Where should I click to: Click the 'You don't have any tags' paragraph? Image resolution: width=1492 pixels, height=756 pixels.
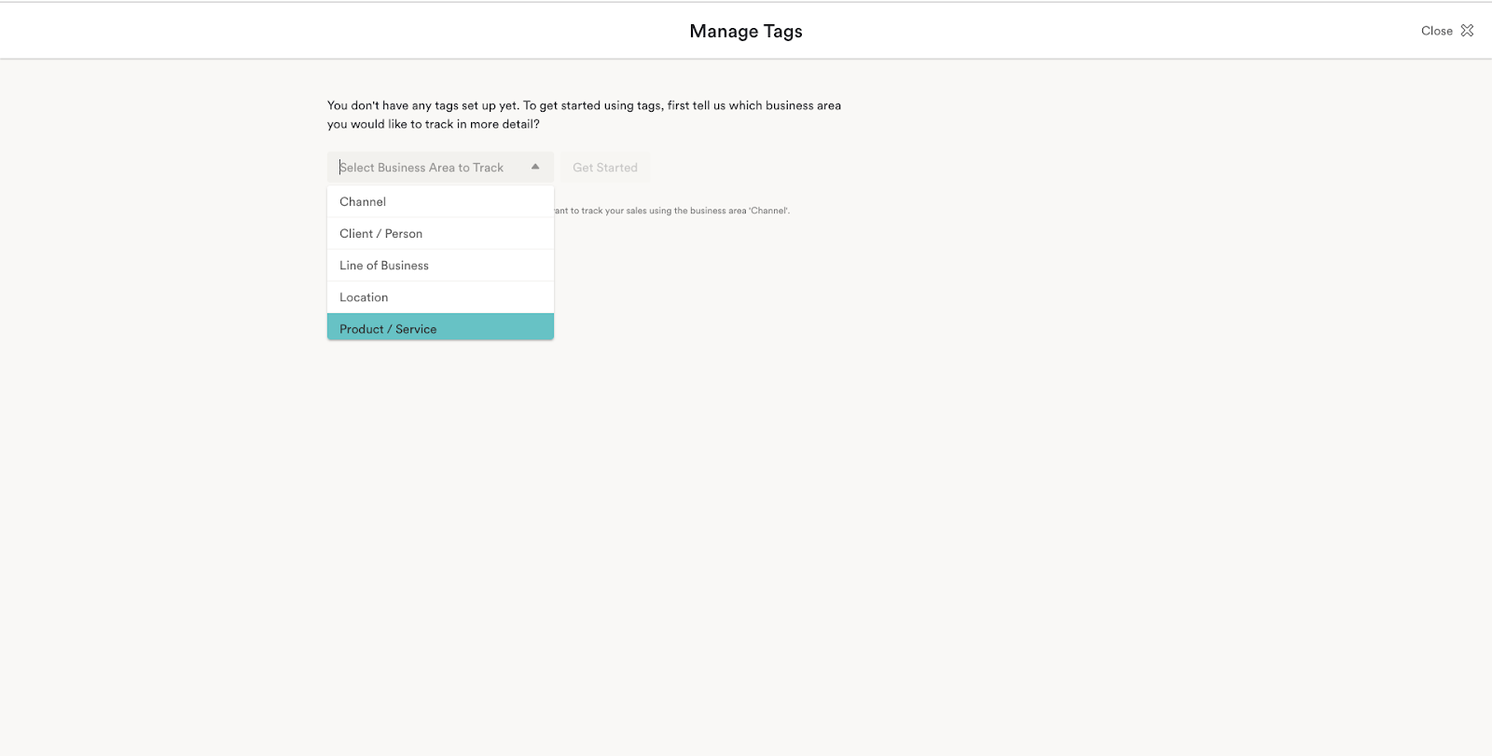[584, 105]
